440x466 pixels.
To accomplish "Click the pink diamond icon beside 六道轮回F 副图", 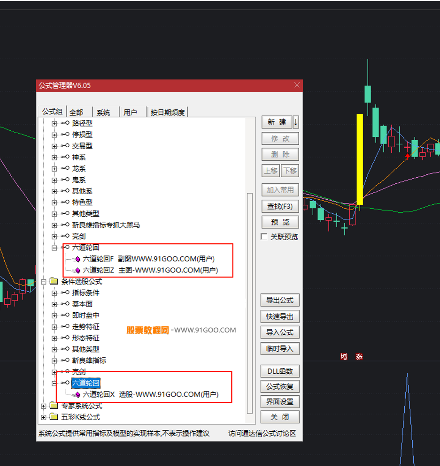I will tap(78, 259).
